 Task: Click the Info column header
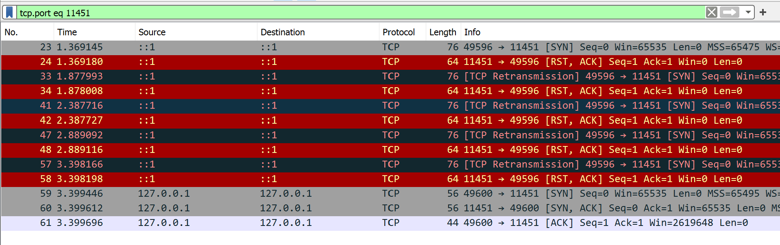[621, 32]
